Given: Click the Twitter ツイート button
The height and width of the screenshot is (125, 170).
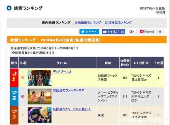Looking at the screenshot, I should click(89, 32).
